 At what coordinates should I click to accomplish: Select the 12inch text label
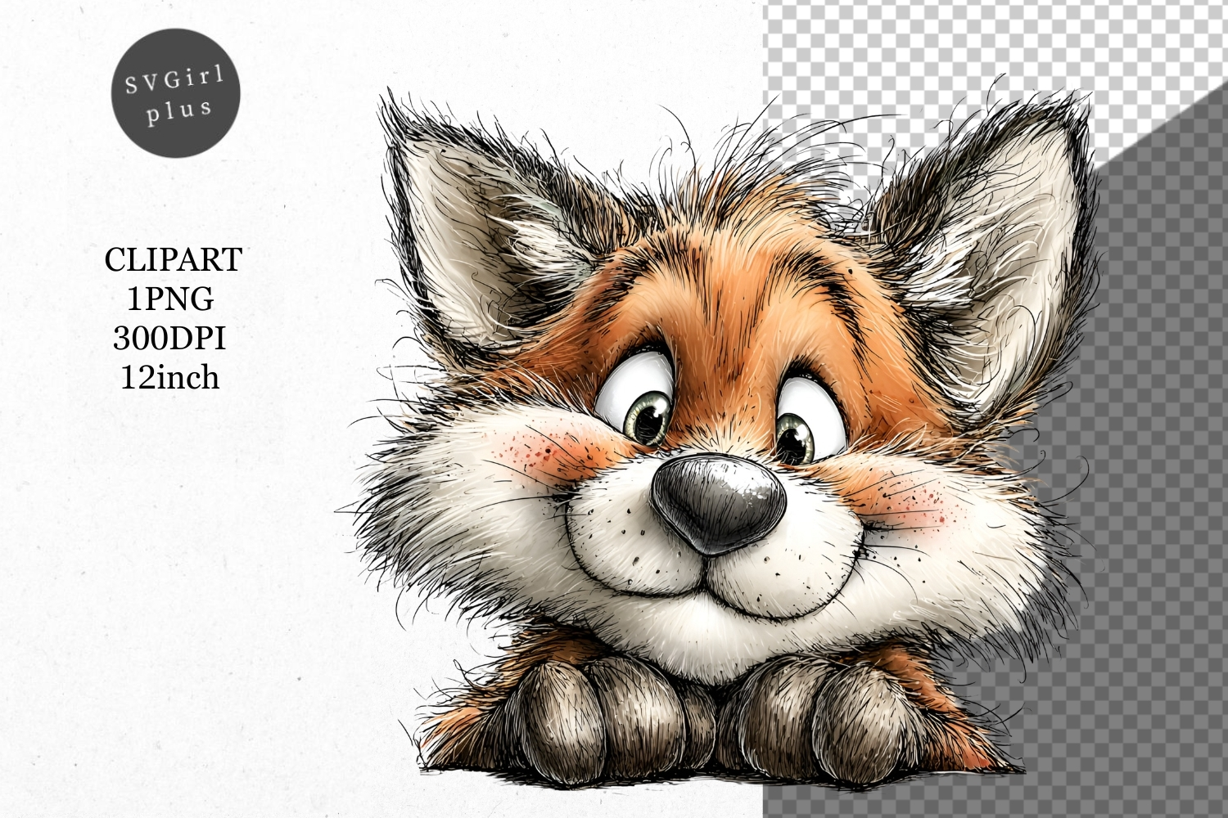click(x=170, y=377)
